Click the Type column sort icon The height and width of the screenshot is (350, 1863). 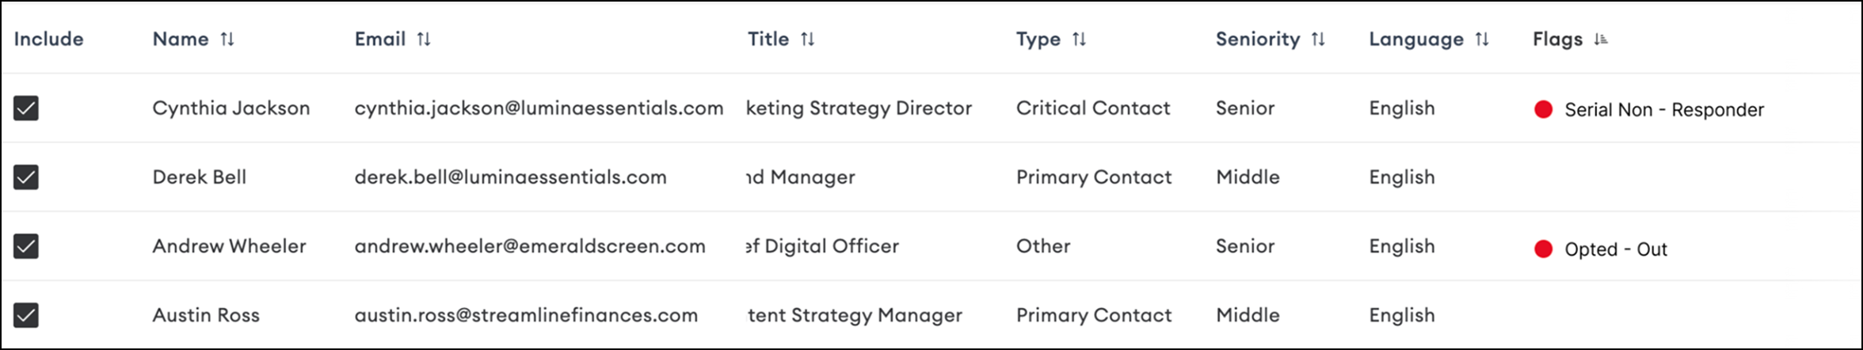coord(1079,40)
